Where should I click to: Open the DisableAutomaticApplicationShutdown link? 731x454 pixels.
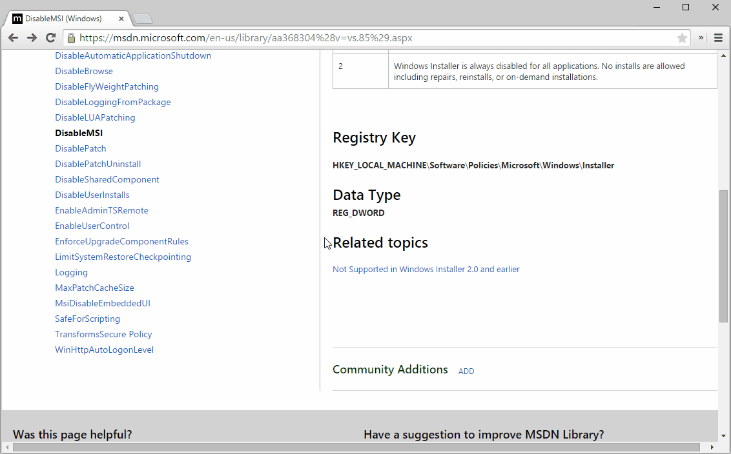tap(133, 56)
